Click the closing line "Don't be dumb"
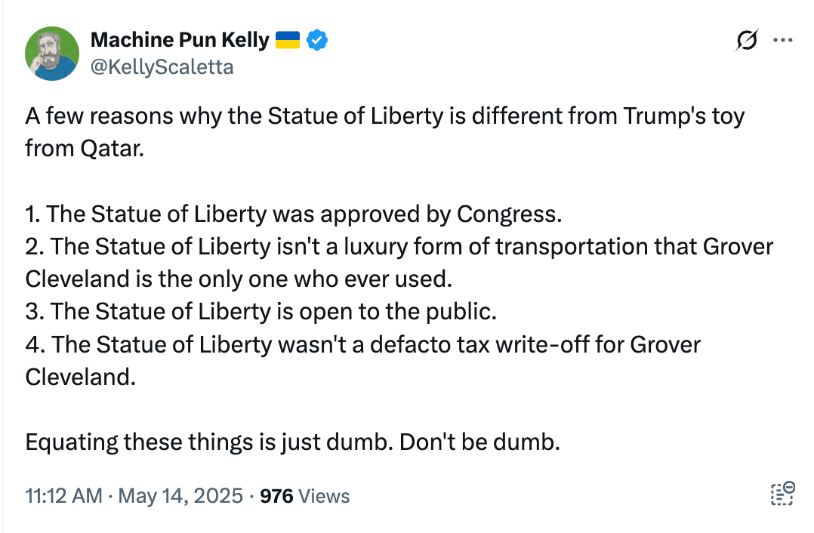This screenshot has width=814, height=533. (x=293, y=442)
